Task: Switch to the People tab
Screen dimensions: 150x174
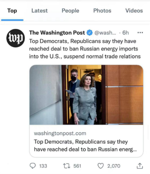Action: (70, 11)
